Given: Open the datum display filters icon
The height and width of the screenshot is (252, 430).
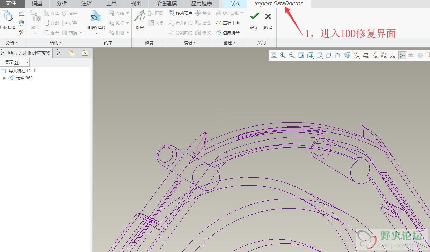Looking at the screenshot, I should tap(356, 55).
